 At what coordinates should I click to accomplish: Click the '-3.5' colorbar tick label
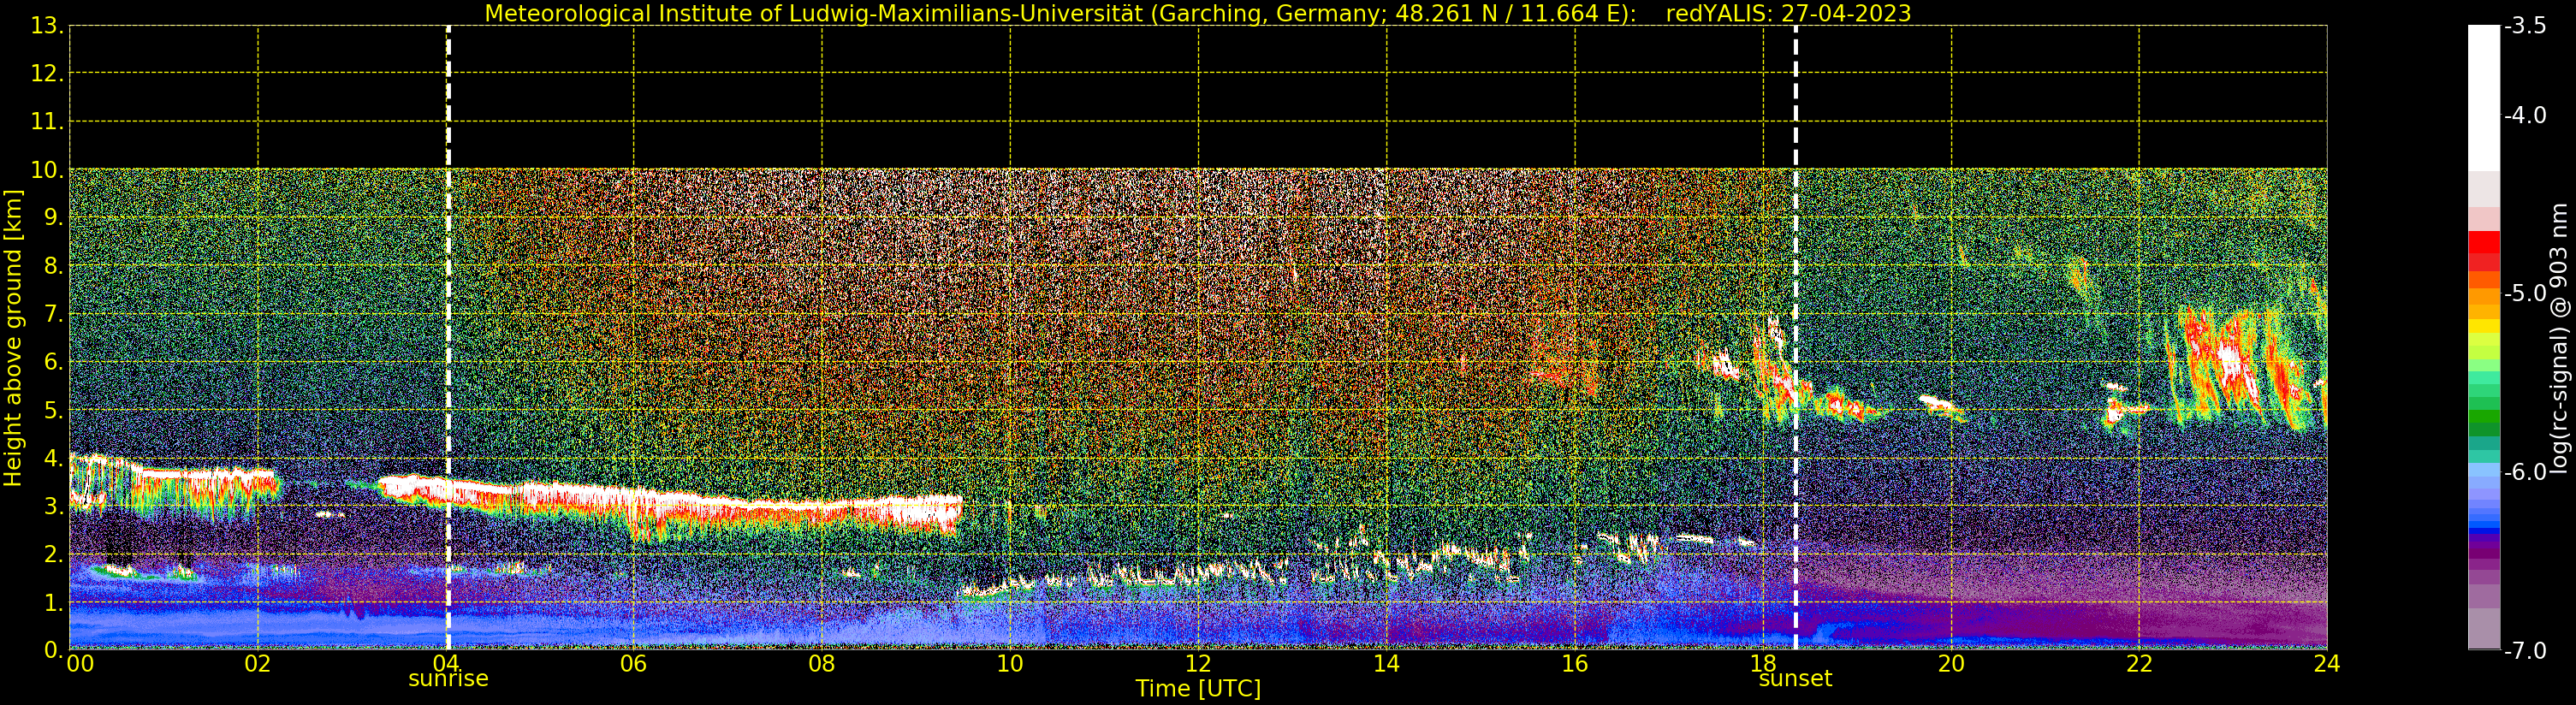pyautogui.click(x=2525, y=26)
